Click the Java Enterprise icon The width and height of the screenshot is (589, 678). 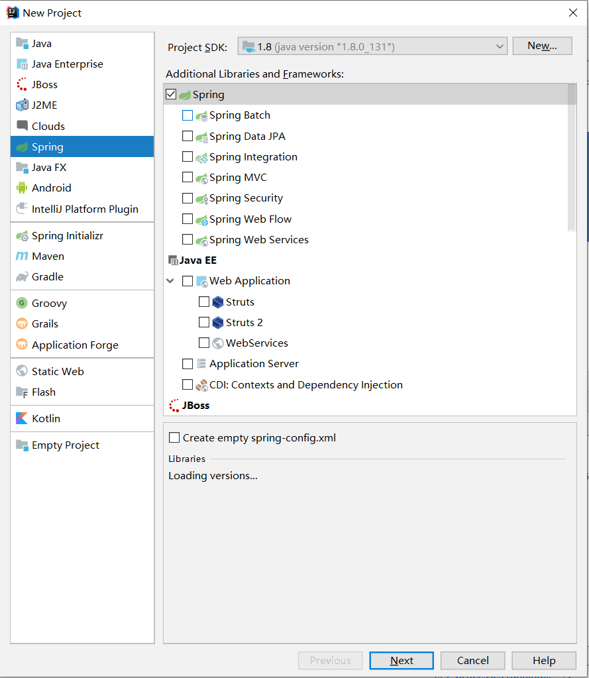(22, 64)
